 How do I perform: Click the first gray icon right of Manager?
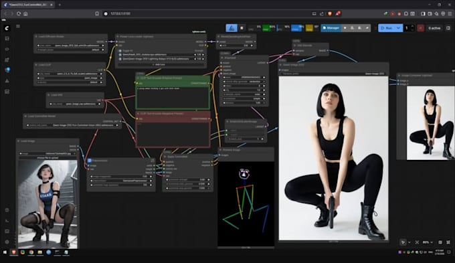click(x=345, y=28)
